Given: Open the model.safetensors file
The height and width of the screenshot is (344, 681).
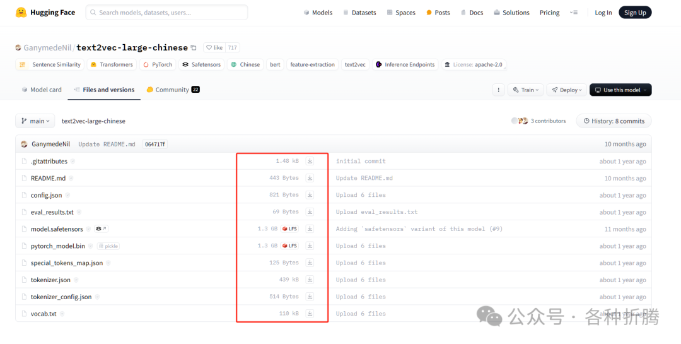Looking at the screenshot, I should pos(57,229).
